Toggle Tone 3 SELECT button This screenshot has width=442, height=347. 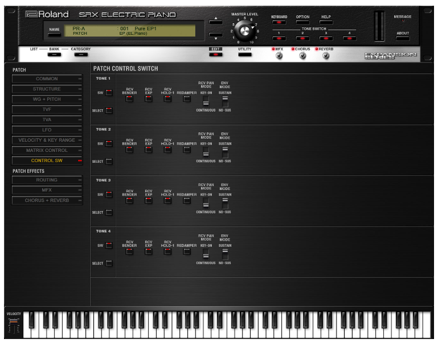coord(109,213)
